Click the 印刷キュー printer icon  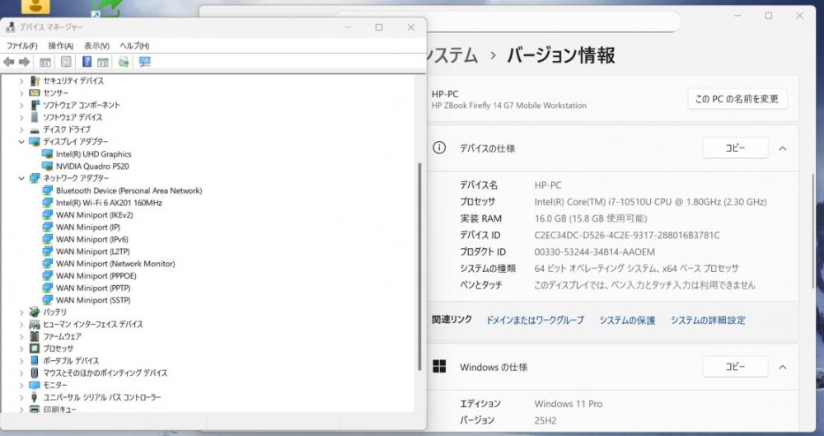pos(35,409)
